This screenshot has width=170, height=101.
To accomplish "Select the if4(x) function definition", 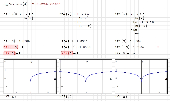I will [134, 24].
